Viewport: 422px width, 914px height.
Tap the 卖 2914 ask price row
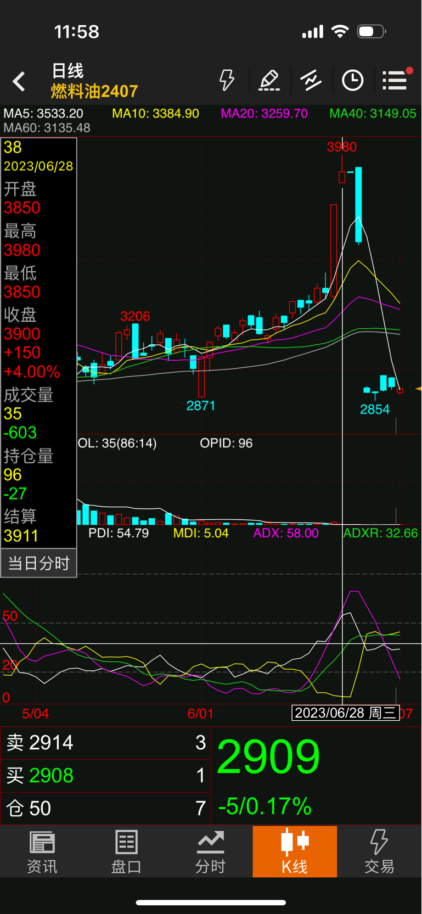(x=106, y=743)
